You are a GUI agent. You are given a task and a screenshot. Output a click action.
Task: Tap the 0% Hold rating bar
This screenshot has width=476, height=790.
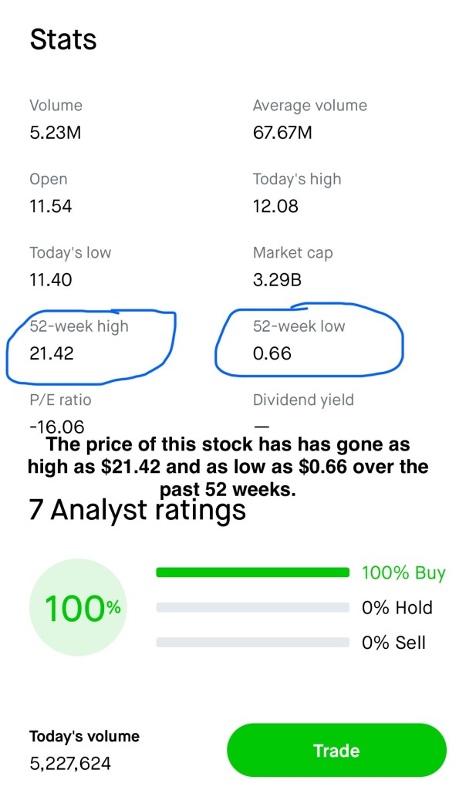coord(252,608)
